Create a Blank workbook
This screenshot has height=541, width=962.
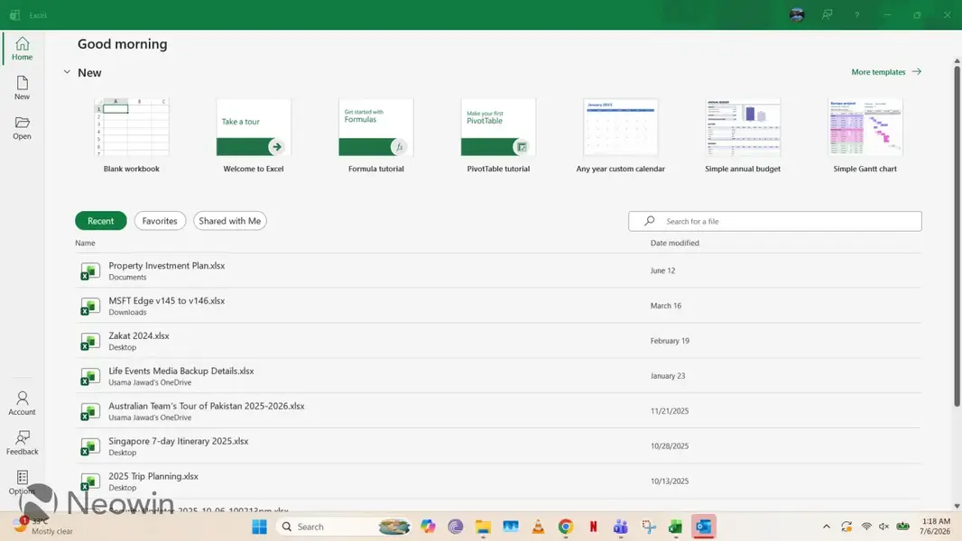131,135
